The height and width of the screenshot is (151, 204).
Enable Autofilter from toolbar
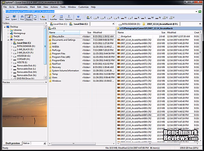pos(53,18)
